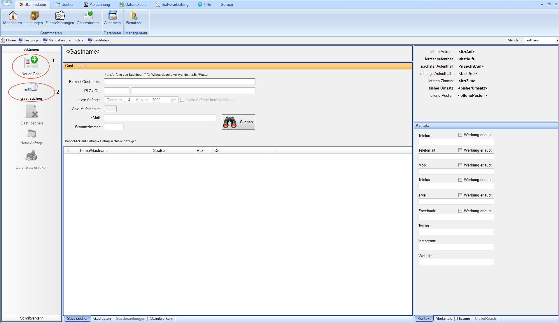Open the Abrechnung menu tab
559x323 pixels.
click(97, 4)
